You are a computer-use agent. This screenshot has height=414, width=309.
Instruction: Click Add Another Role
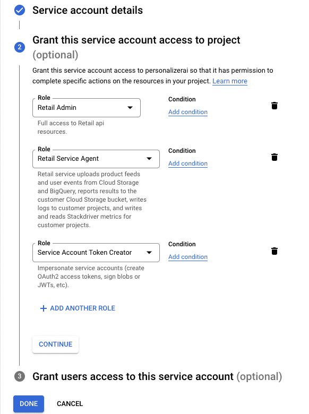(x=78, y=308)
